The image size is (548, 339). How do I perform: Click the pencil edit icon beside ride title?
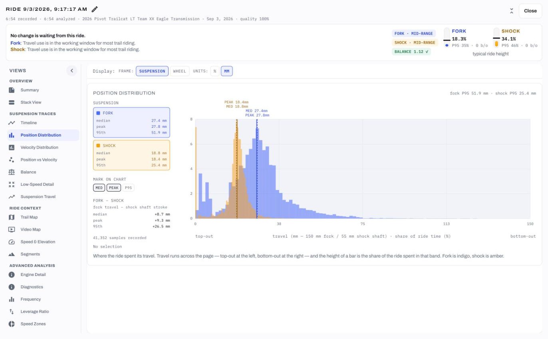[x=94, y=9]
